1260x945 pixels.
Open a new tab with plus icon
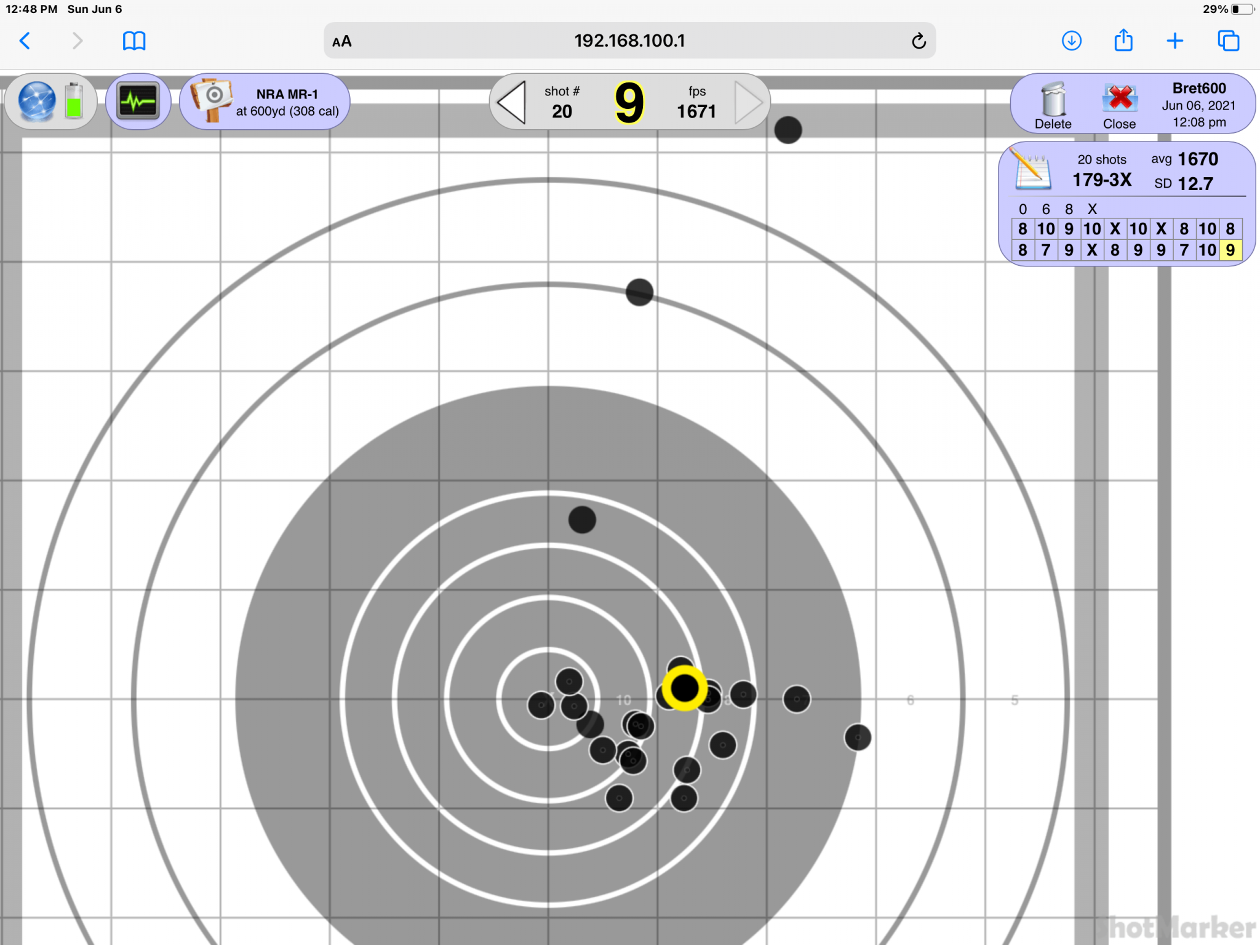[1174, 41]
